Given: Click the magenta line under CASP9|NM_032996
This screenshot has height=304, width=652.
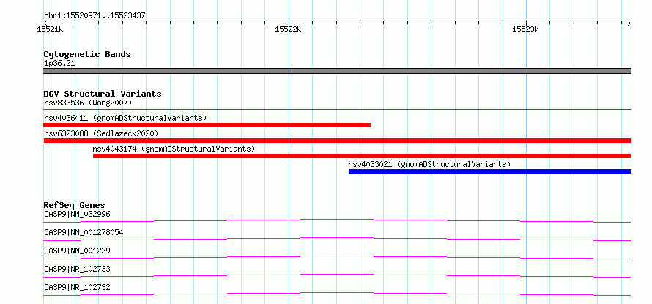Looking at the screenshot, I should coord(337,220).
